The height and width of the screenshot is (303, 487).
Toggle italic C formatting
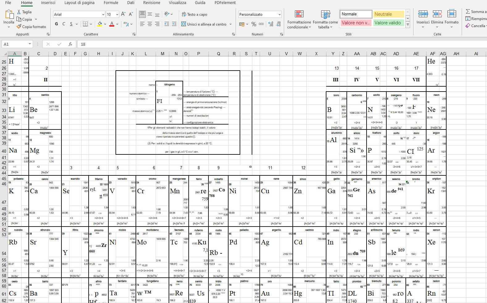(x=64, y=24)
